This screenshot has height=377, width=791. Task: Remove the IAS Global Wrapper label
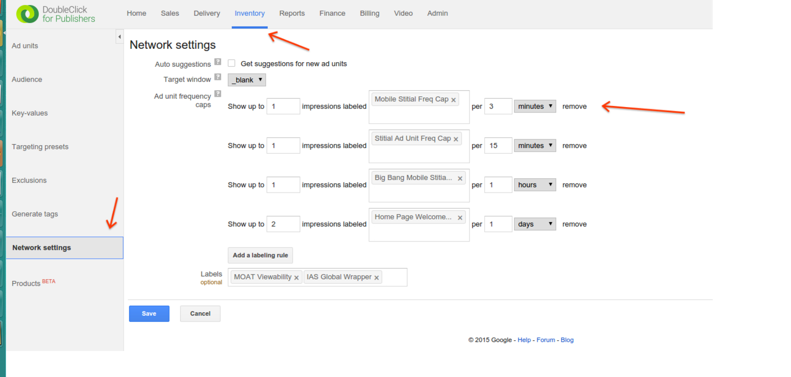point(377,278)
